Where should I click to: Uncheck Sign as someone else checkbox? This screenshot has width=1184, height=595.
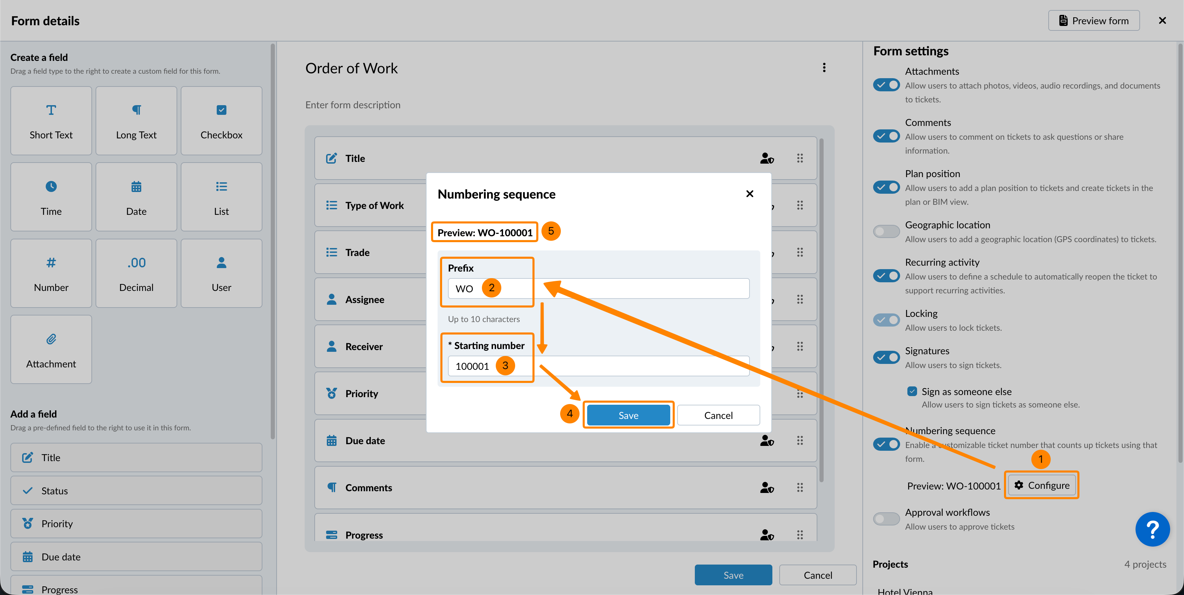click(912, 392)
